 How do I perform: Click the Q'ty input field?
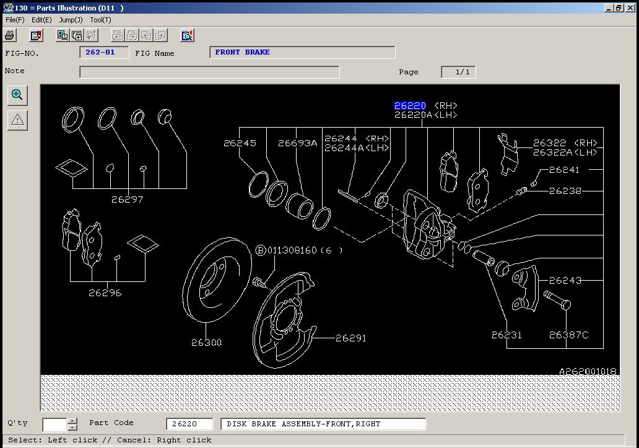pyautogui.click(x=55, y=424)
